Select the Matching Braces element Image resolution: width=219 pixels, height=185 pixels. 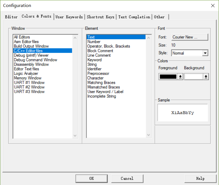coord(116,82)
